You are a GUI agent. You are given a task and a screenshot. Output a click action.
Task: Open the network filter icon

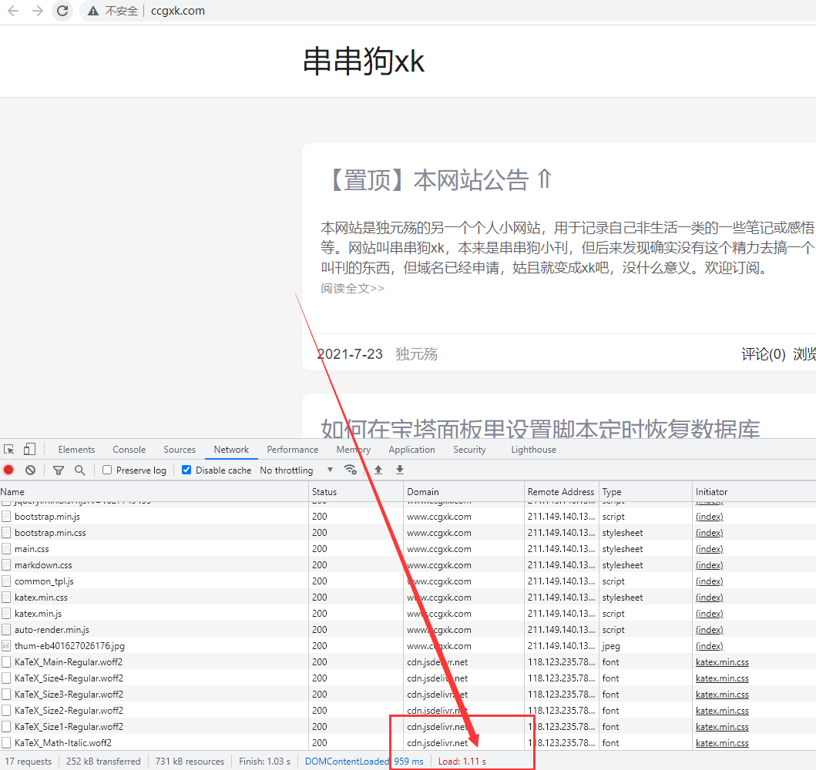[59, 470]
